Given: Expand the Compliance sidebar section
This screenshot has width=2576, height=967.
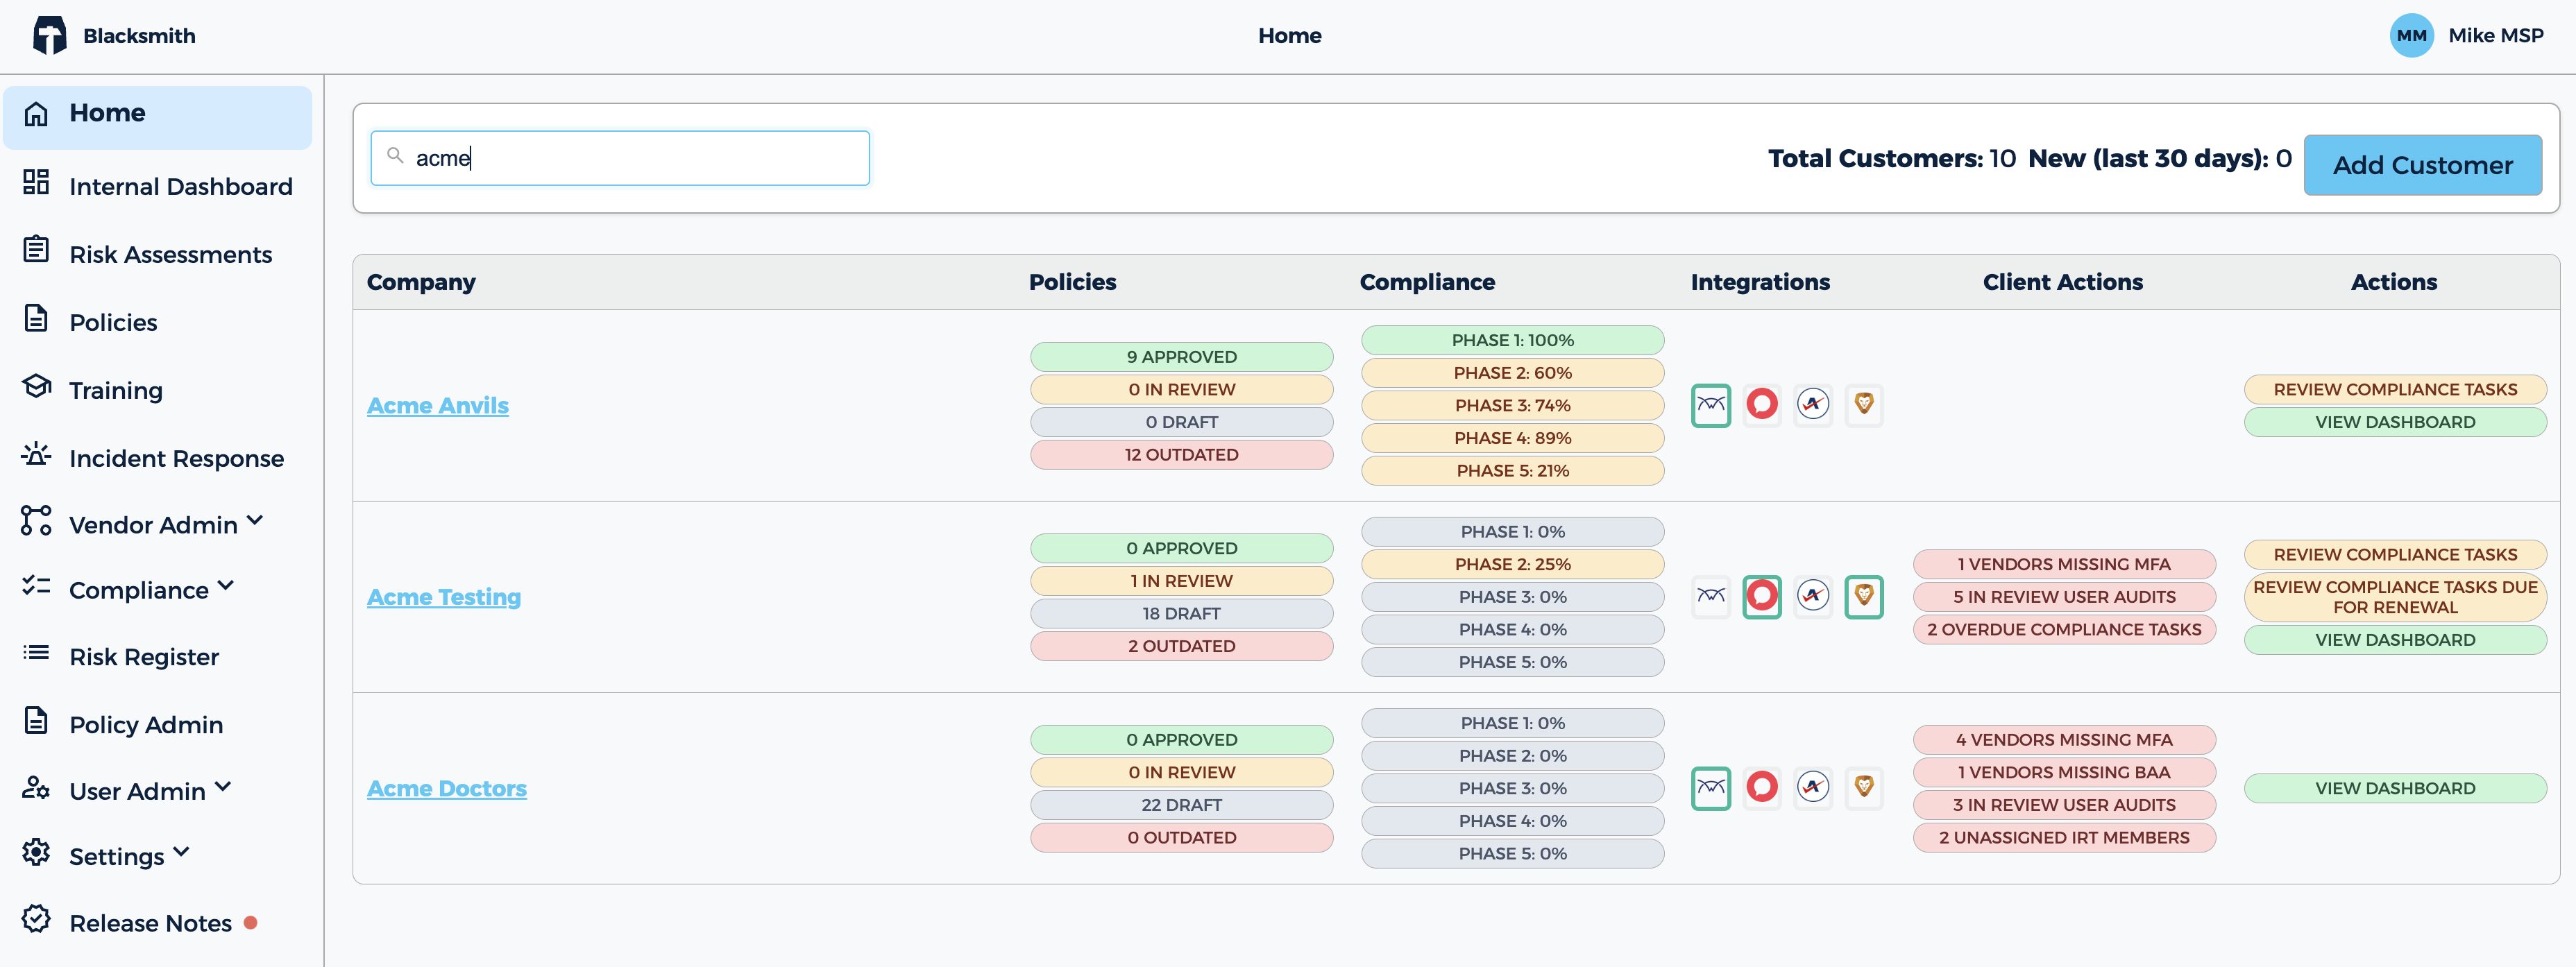Looking at the screenshot, I should (x=226, y=586).
